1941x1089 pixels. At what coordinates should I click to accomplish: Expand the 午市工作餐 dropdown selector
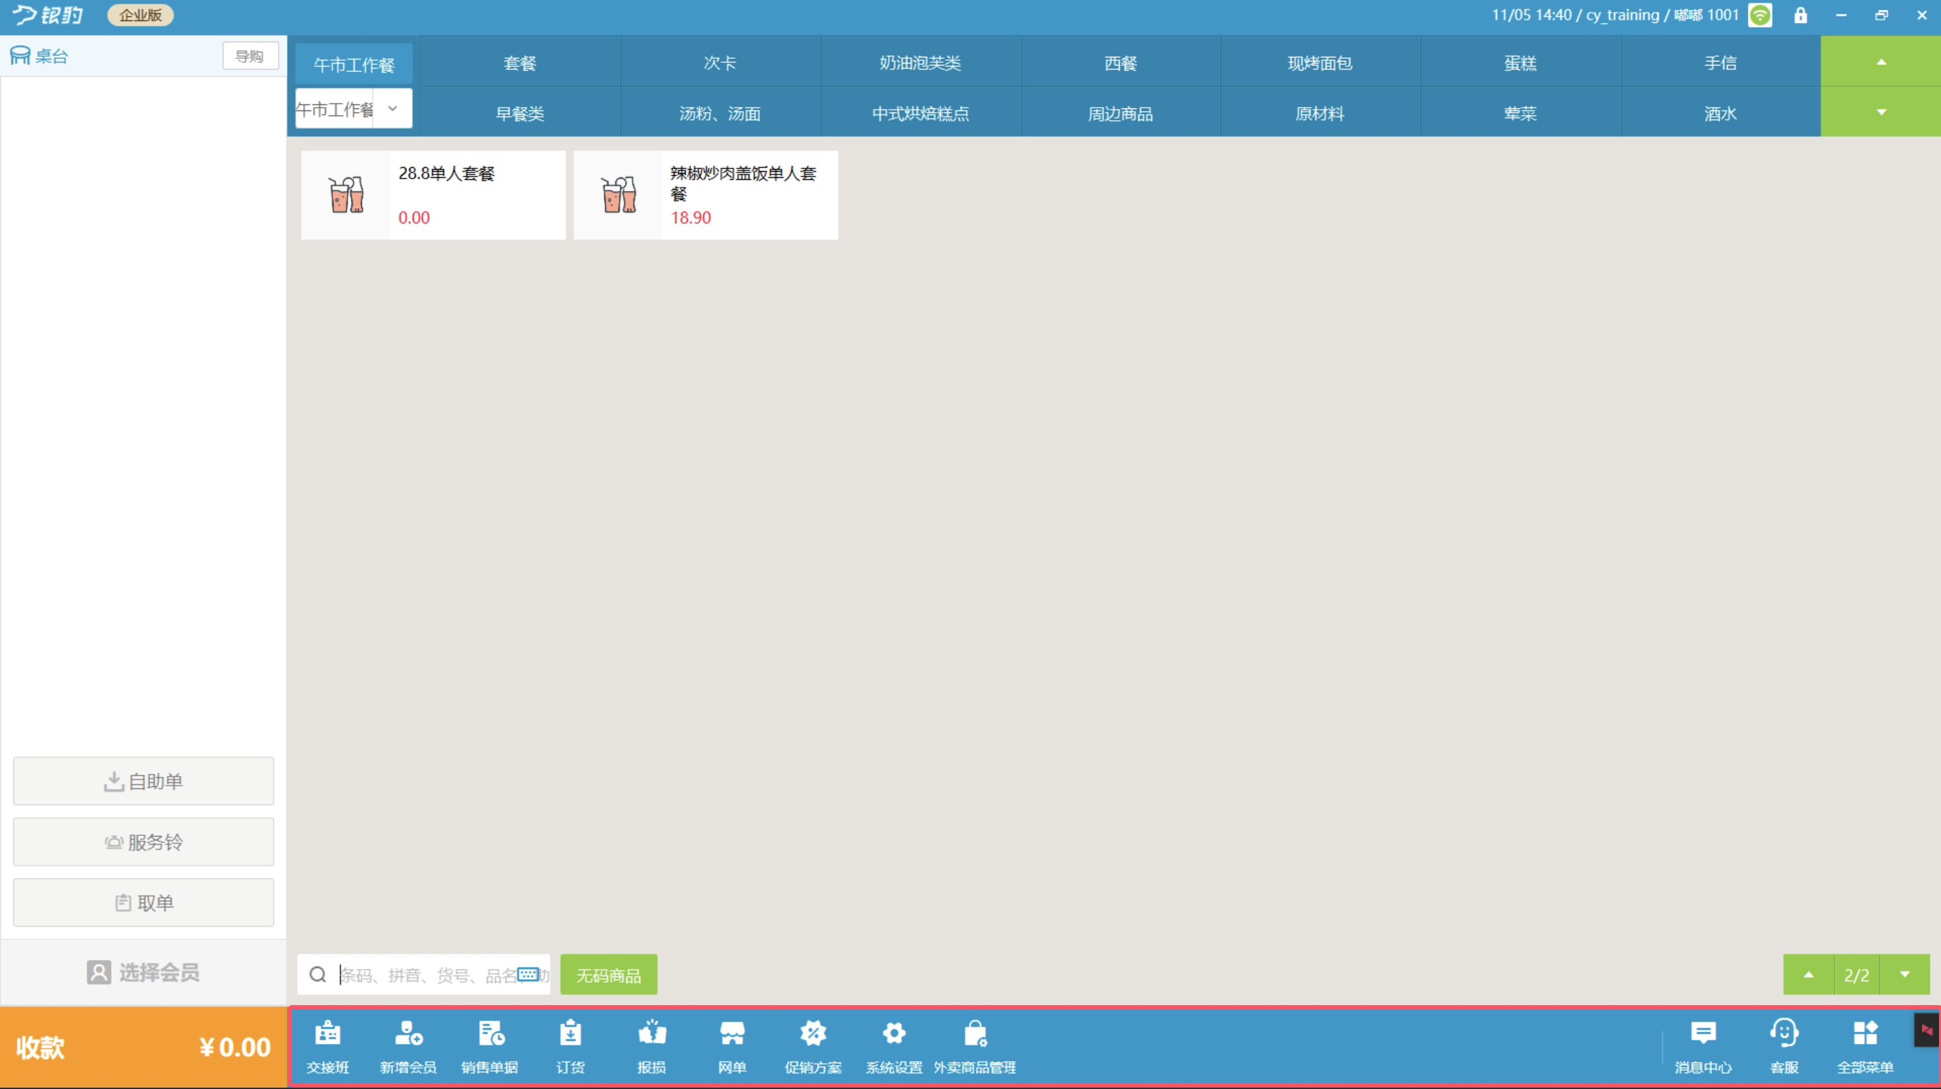392,108
